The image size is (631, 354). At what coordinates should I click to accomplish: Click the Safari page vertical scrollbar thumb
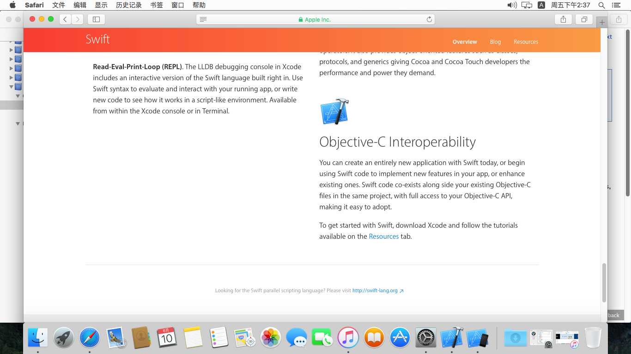[x=604, y=283]
